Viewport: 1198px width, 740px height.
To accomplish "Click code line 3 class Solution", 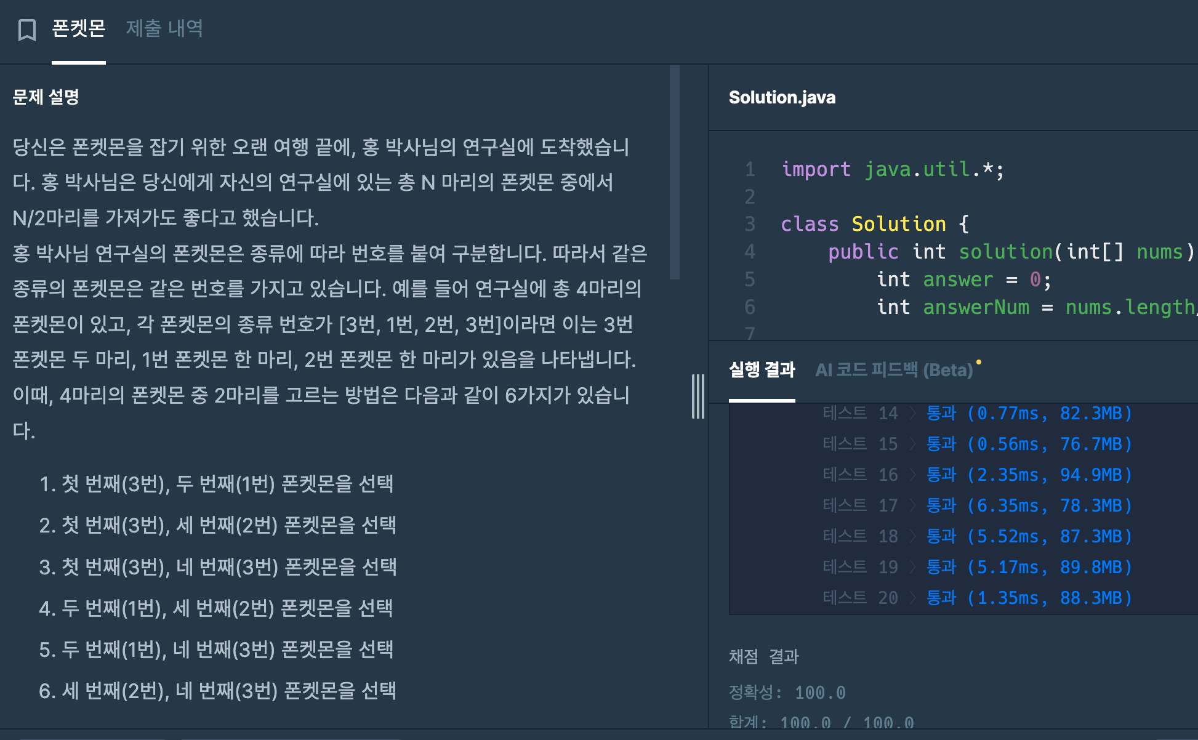I will pos(875,223).
